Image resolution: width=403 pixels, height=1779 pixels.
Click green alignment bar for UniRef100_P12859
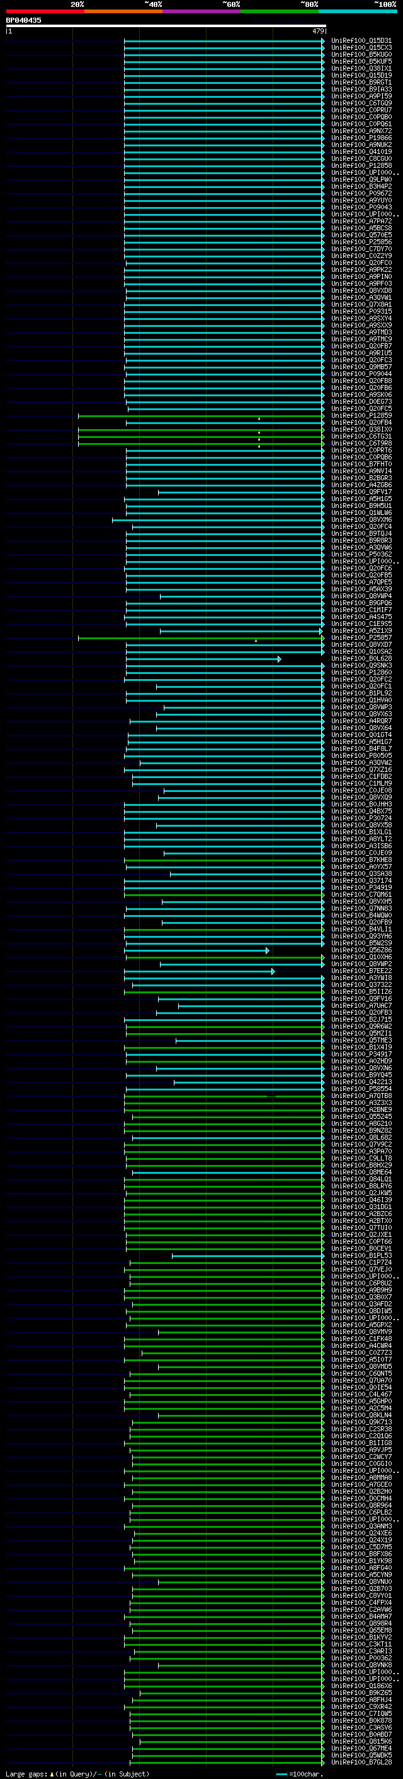coord(200,416)
